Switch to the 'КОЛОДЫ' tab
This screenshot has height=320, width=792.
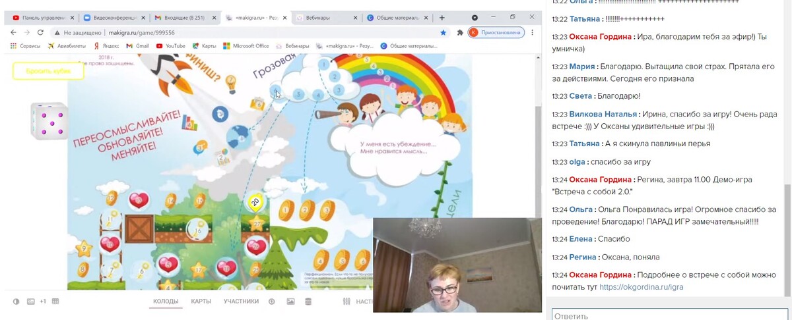(166, 302)
